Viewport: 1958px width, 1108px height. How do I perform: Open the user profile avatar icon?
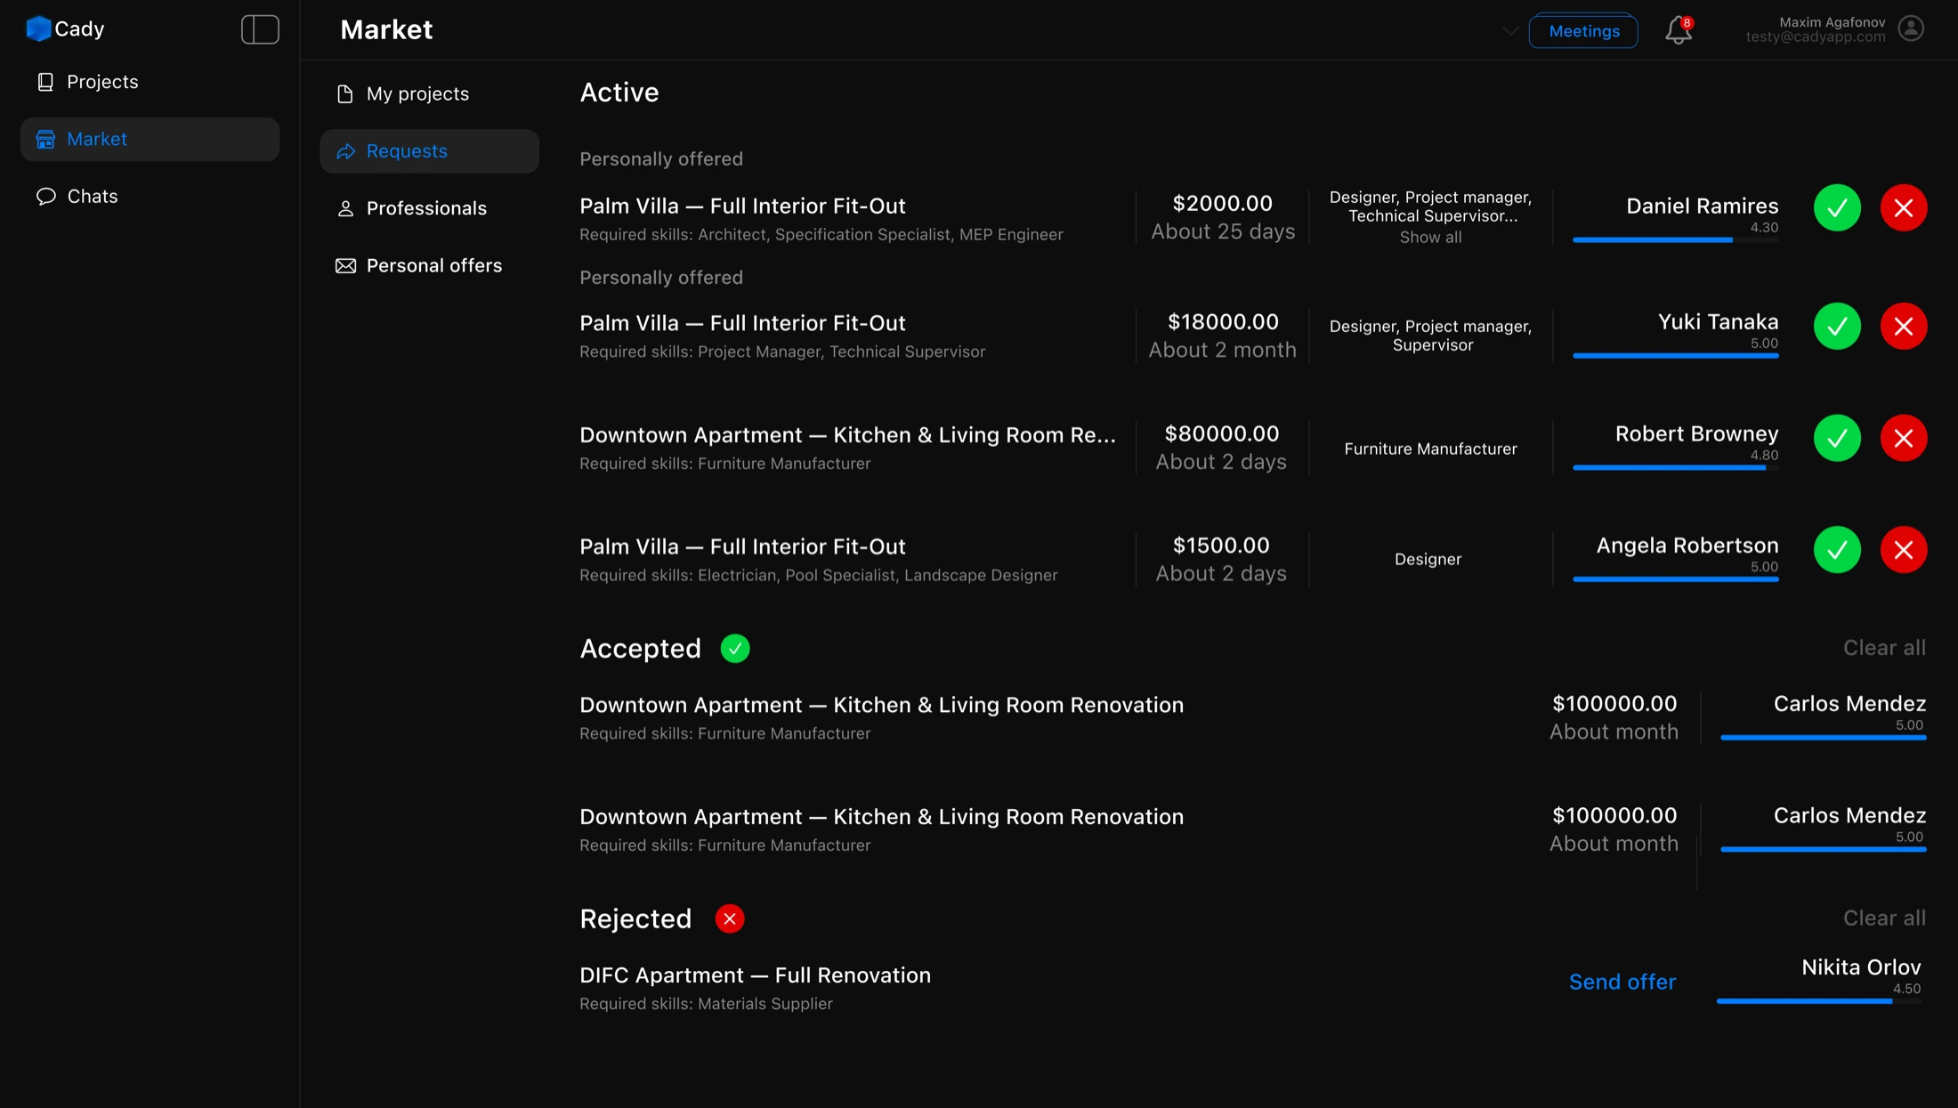tap(1911, 28)
